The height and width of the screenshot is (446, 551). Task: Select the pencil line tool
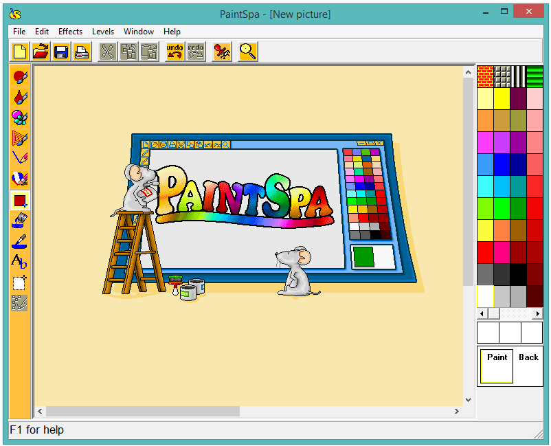(x=20, y=158)
